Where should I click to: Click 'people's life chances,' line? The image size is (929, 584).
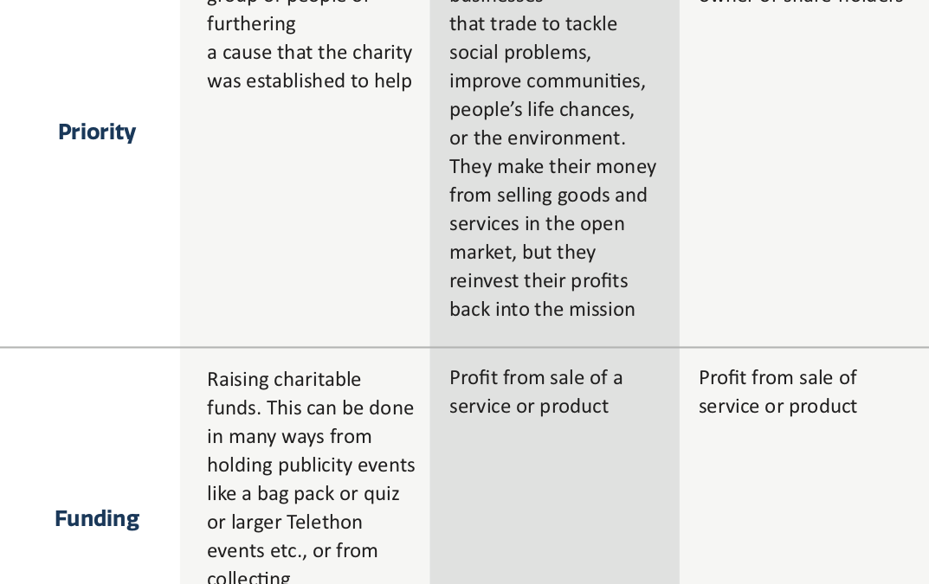(541, 110)
